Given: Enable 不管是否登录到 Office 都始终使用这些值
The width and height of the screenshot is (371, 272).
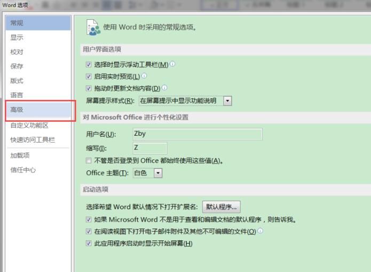Looking at the screenshot, I should [x=89, y=161].
